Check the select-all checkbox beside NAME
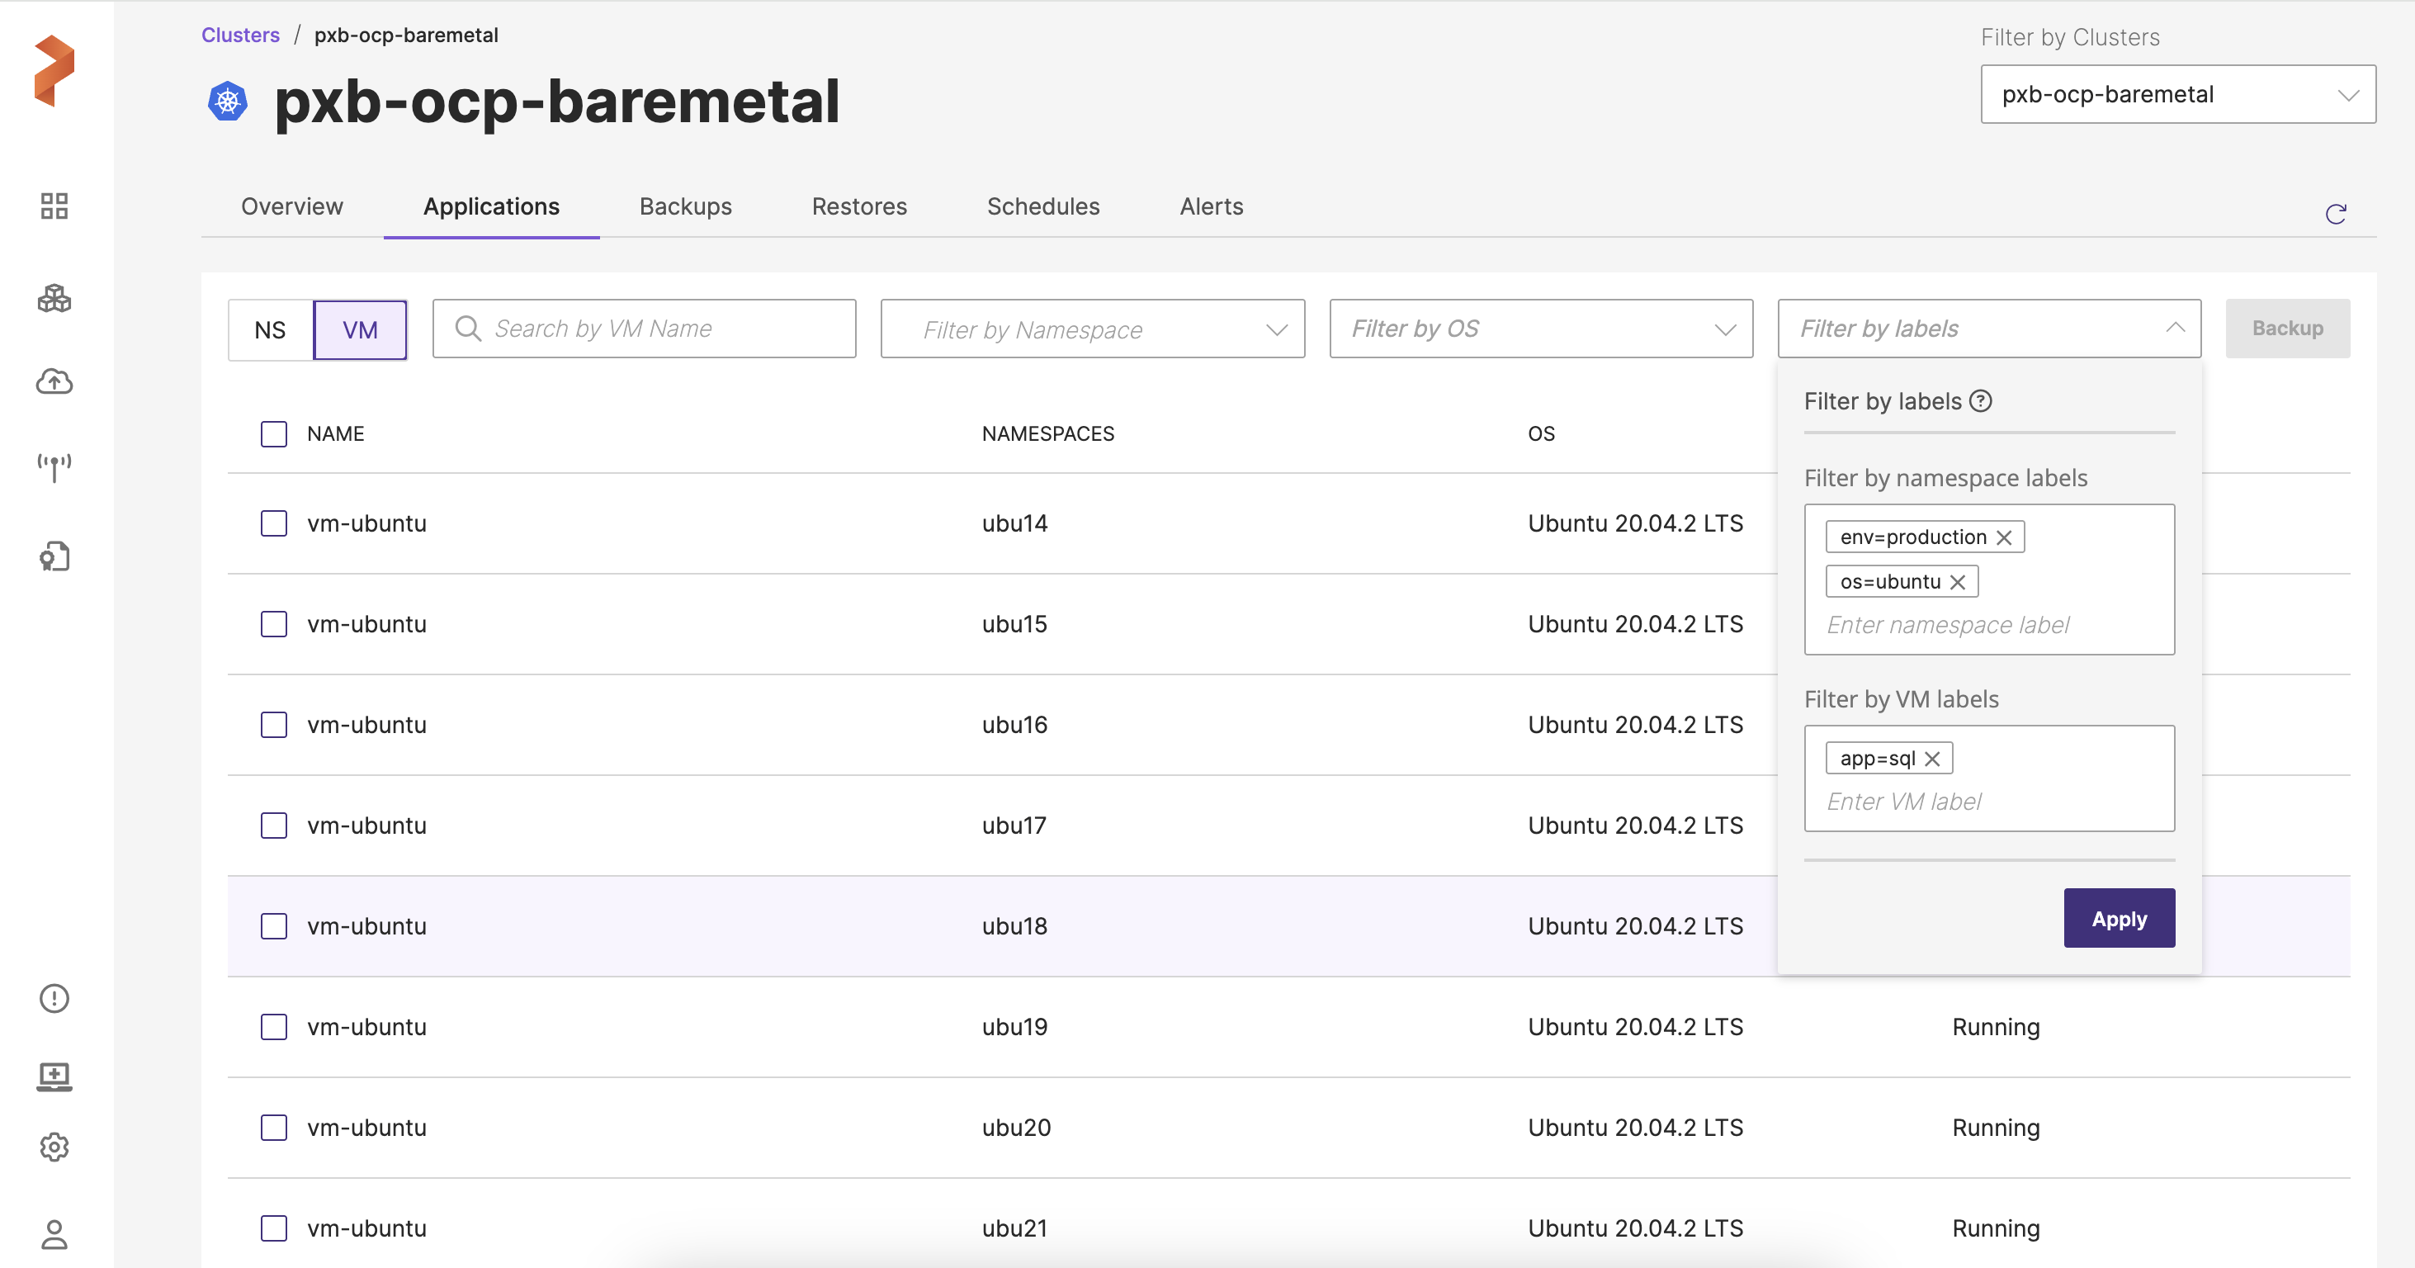Screen dimensions: 2415x1268 click(x=274, y=434)
